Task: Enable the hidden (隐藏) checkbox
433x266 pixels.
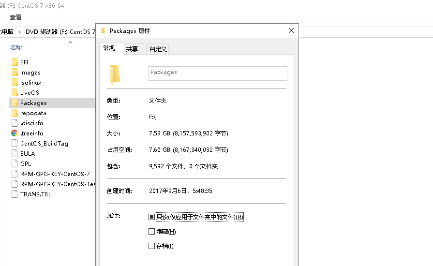Action: pyautogui.click(x=151, y=232)
